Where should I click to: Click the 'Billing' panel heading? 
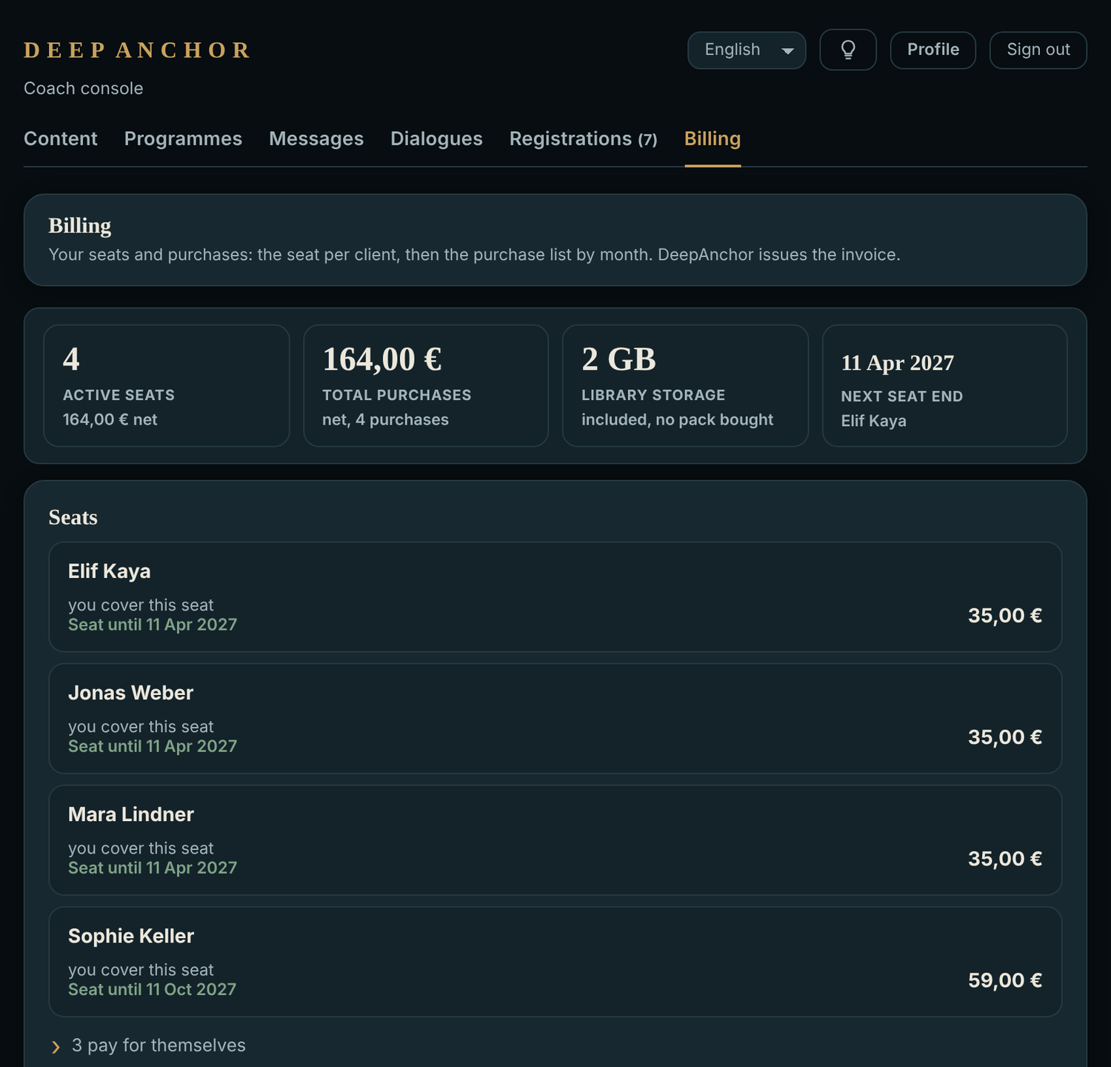[80, 225]
